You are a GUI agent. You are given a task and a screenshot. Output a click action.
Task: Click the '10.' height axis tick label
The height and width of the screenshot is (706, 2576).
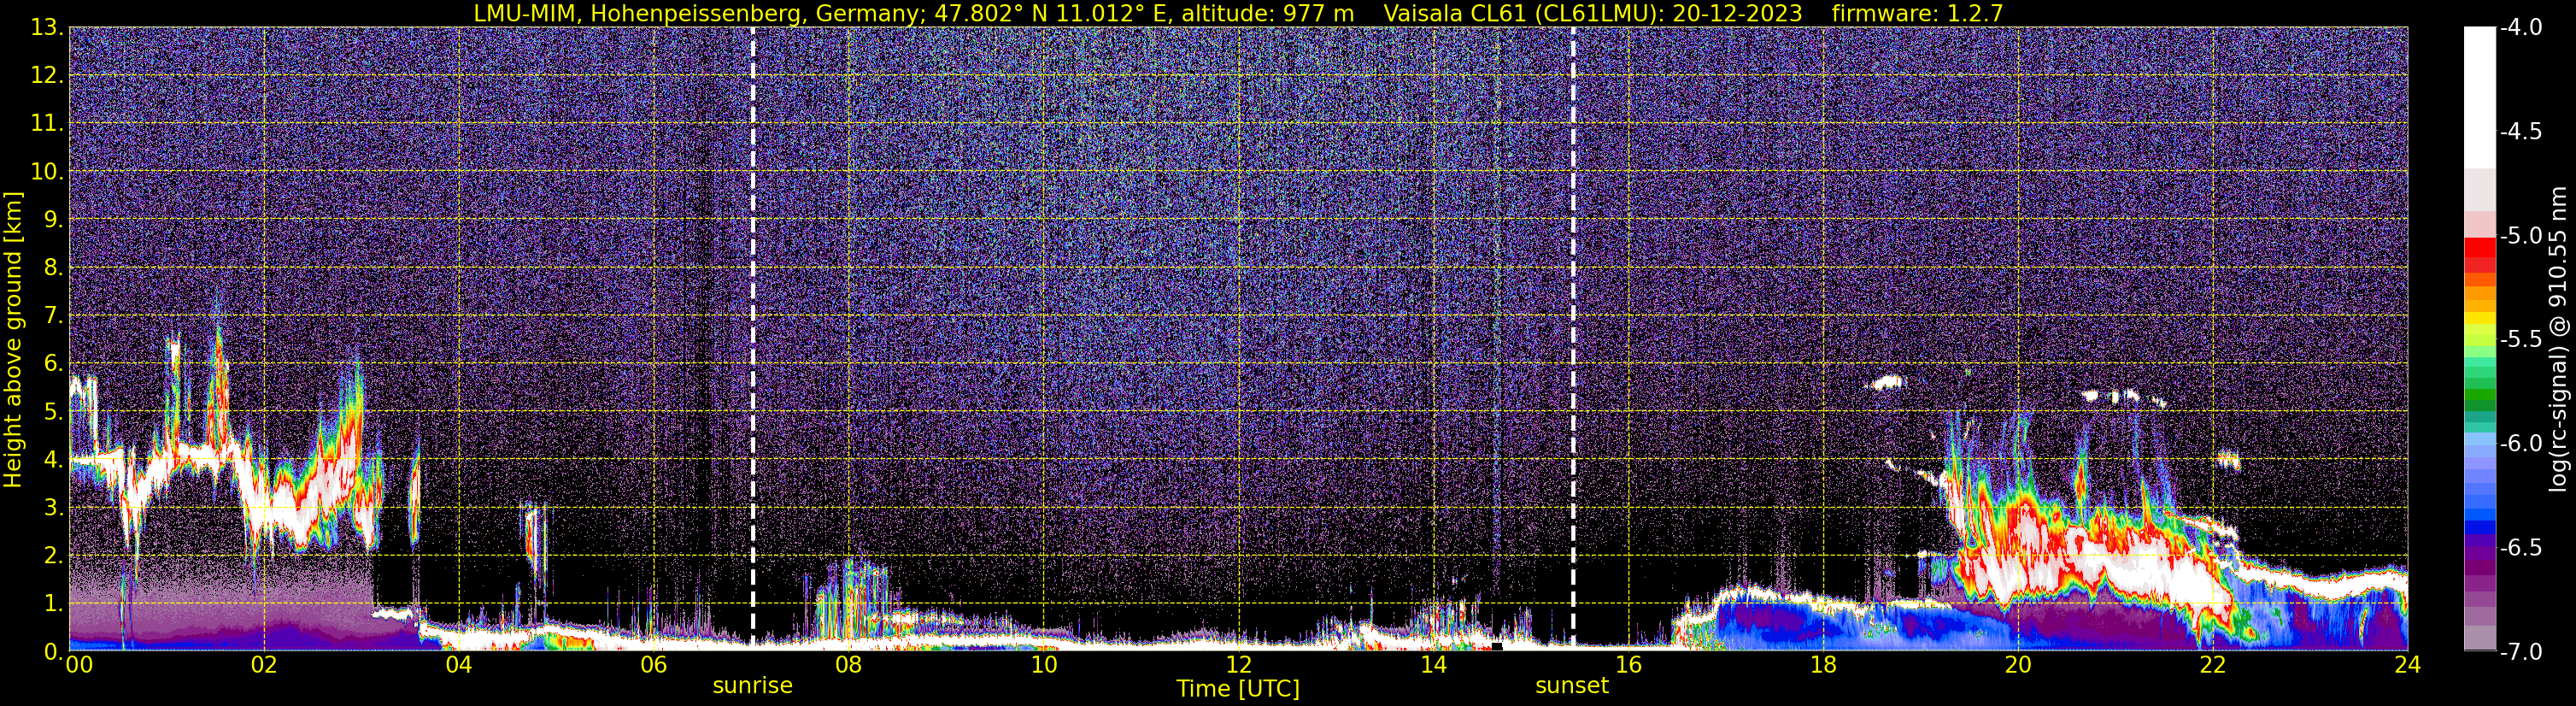48,172
